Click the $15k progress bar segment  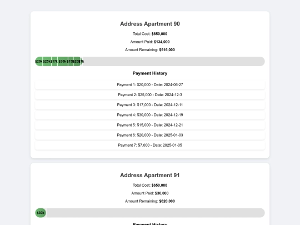[71, 62]
